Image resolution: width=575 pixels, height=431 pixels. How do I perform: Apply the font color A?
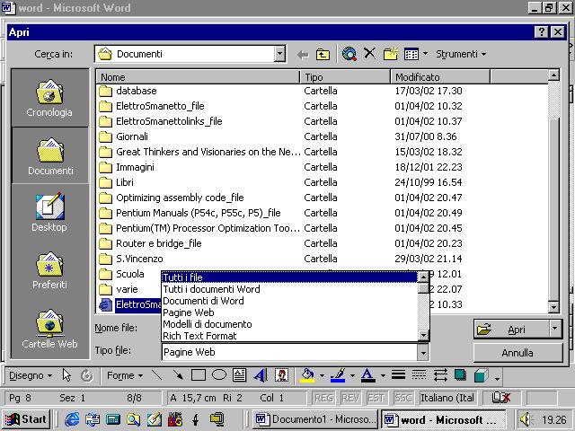click(367, 375)
